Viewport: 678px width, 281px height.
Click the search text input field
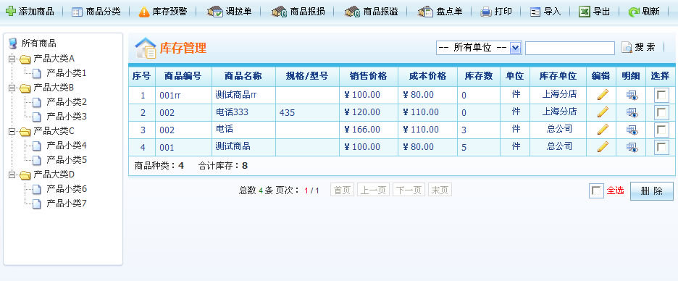[x=570, y=48]
